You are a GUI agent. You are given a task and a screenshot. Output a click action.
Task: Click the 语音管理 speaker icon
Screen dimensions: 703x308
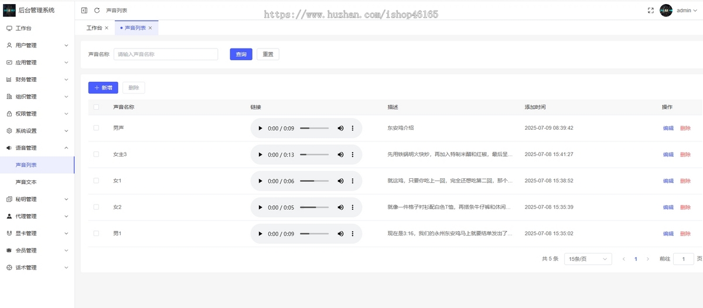9,148
